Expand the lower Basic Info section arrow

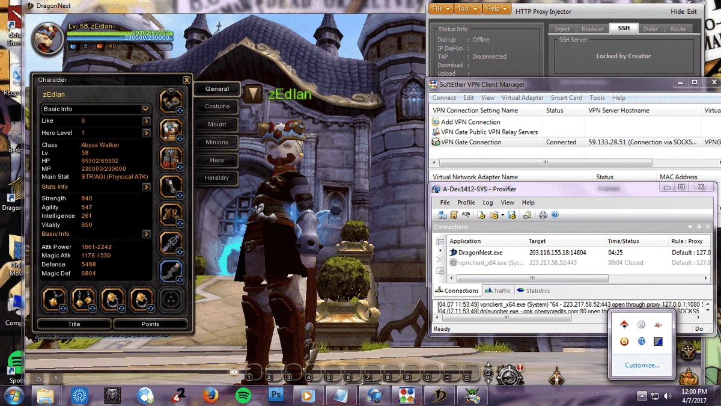[x=146, y=234]
